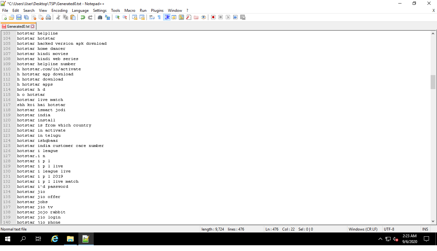437x251 pixels.
Task: Toggle show all characters (paragraph icon)
Action: (159, 17)
